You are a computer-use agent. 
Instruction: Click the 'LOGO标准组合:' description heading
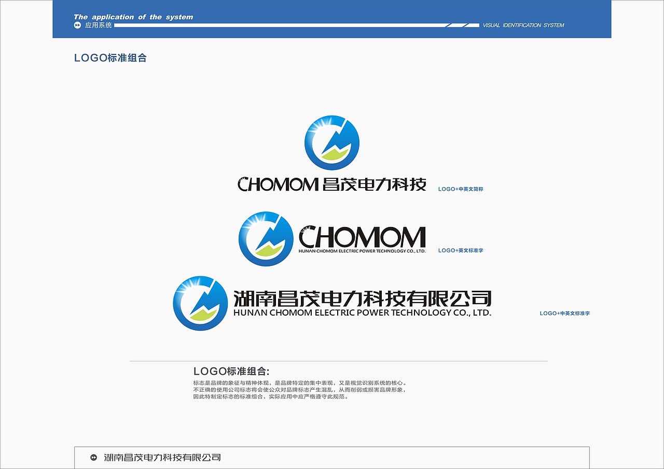tap(231, 371)
